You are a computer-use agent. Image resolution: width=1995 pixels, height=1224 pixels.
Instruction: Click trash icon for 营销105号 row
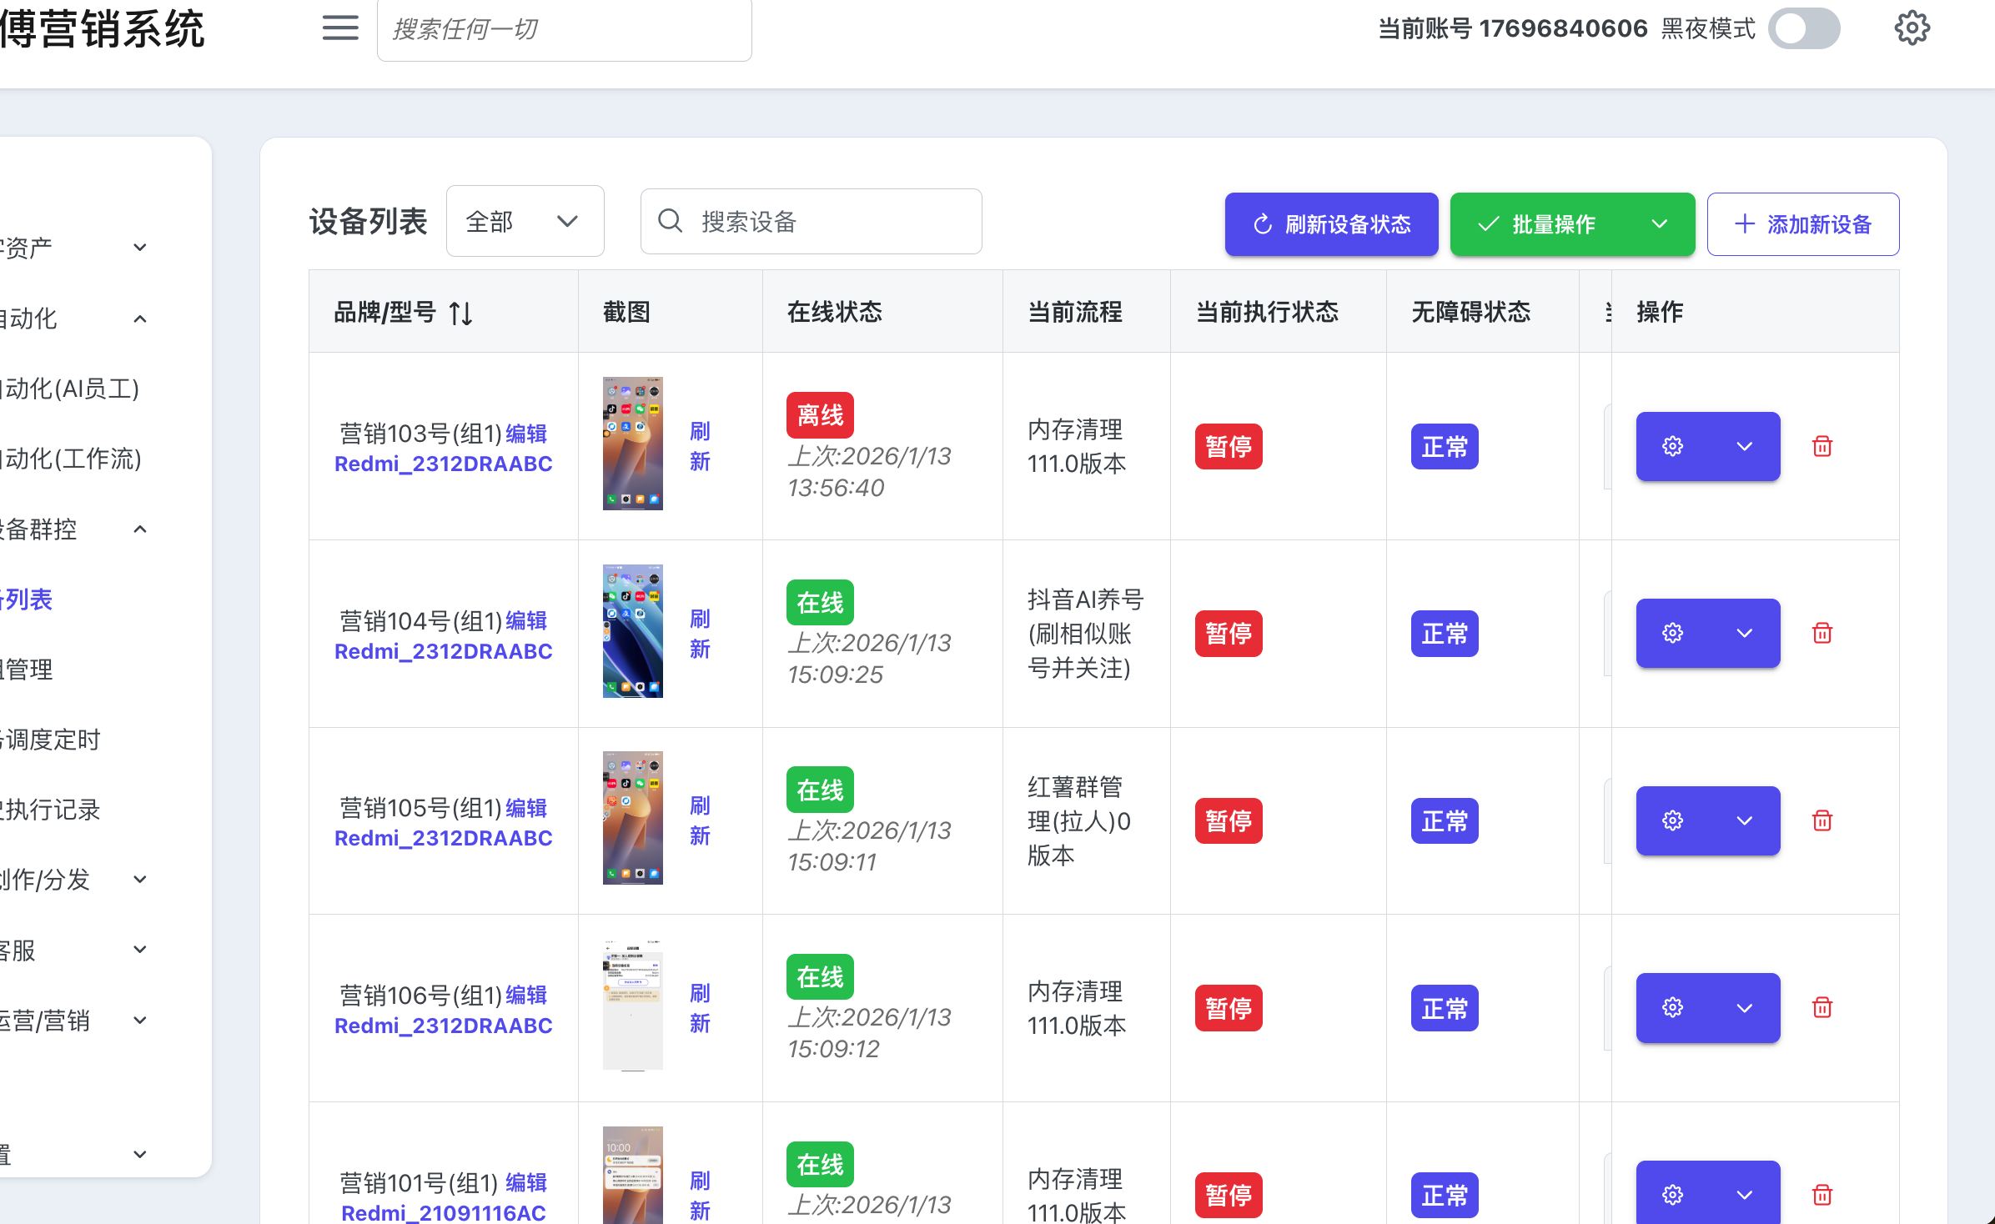[x=1822, y=820]
